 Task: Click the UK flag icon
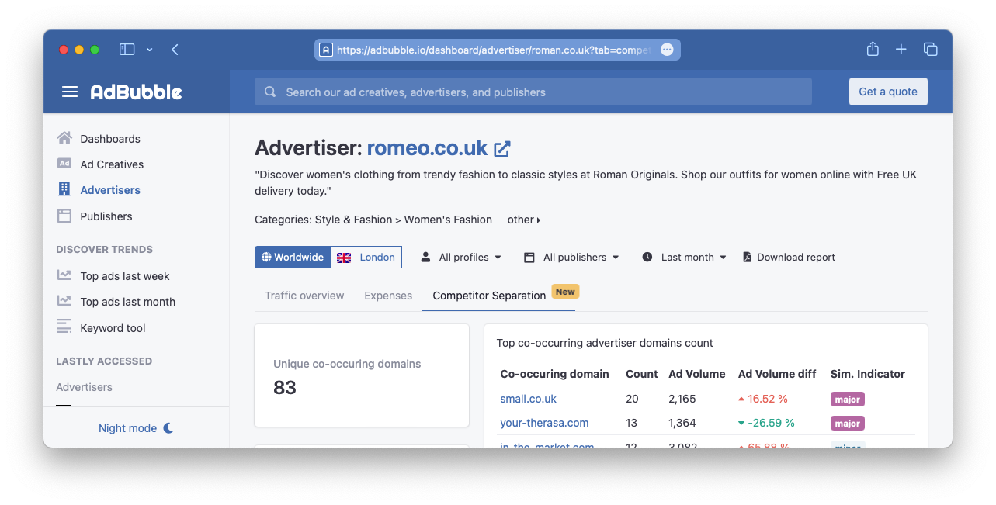(x=344, y=258)
